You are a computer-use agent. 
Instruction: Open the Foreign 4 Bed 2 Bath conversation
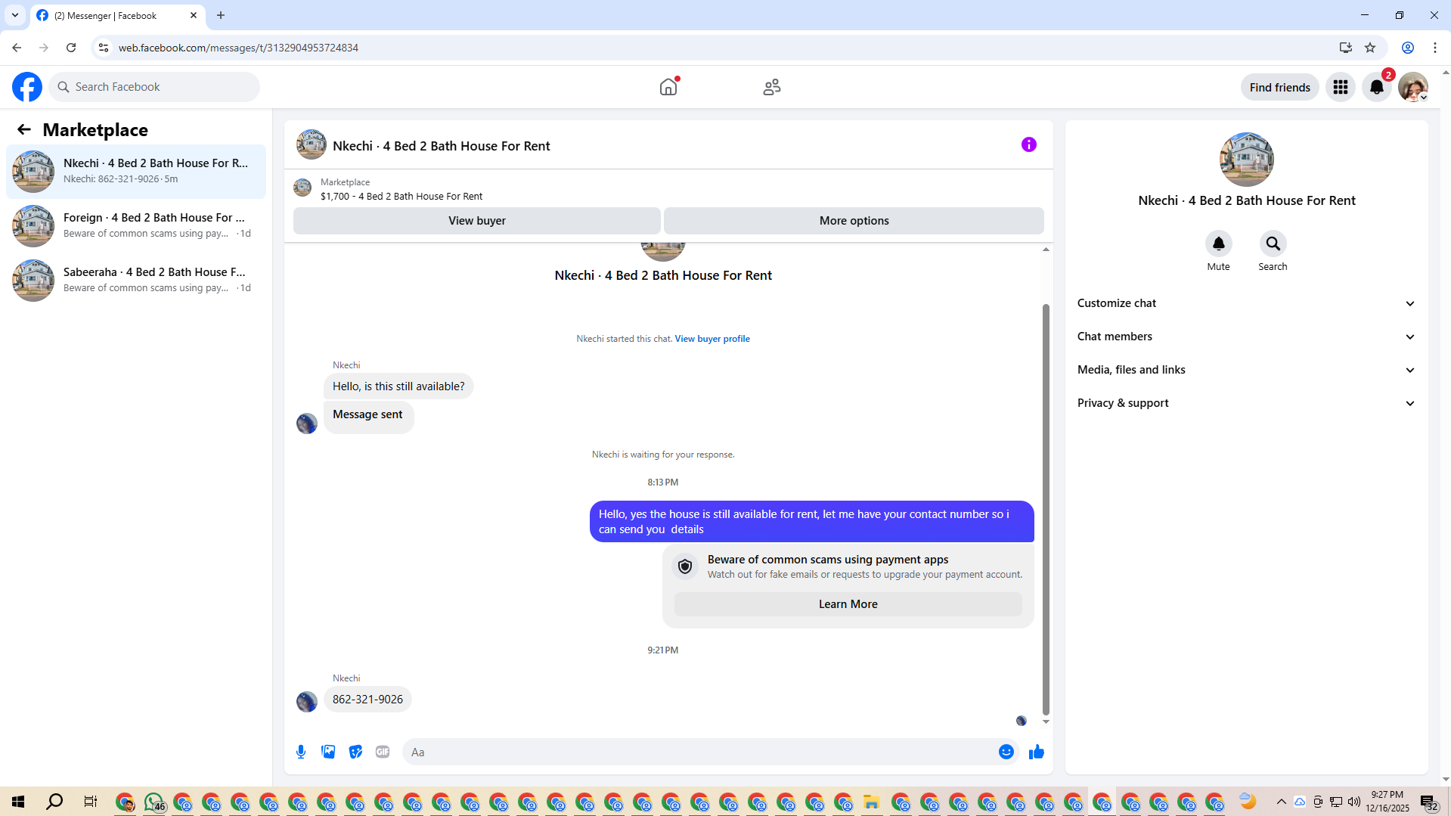[x=136, y=225]
